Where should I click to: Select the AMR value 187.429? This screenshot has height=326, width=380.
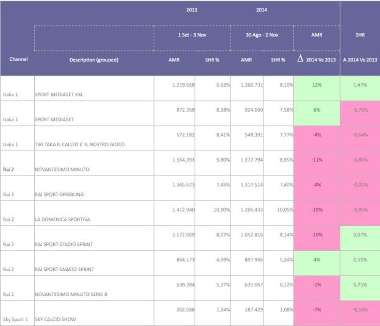(254, 309)
